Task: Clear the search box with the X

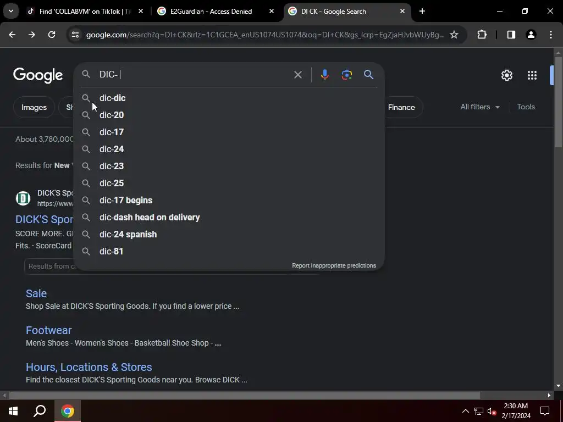Action: (x=297, y=75)
